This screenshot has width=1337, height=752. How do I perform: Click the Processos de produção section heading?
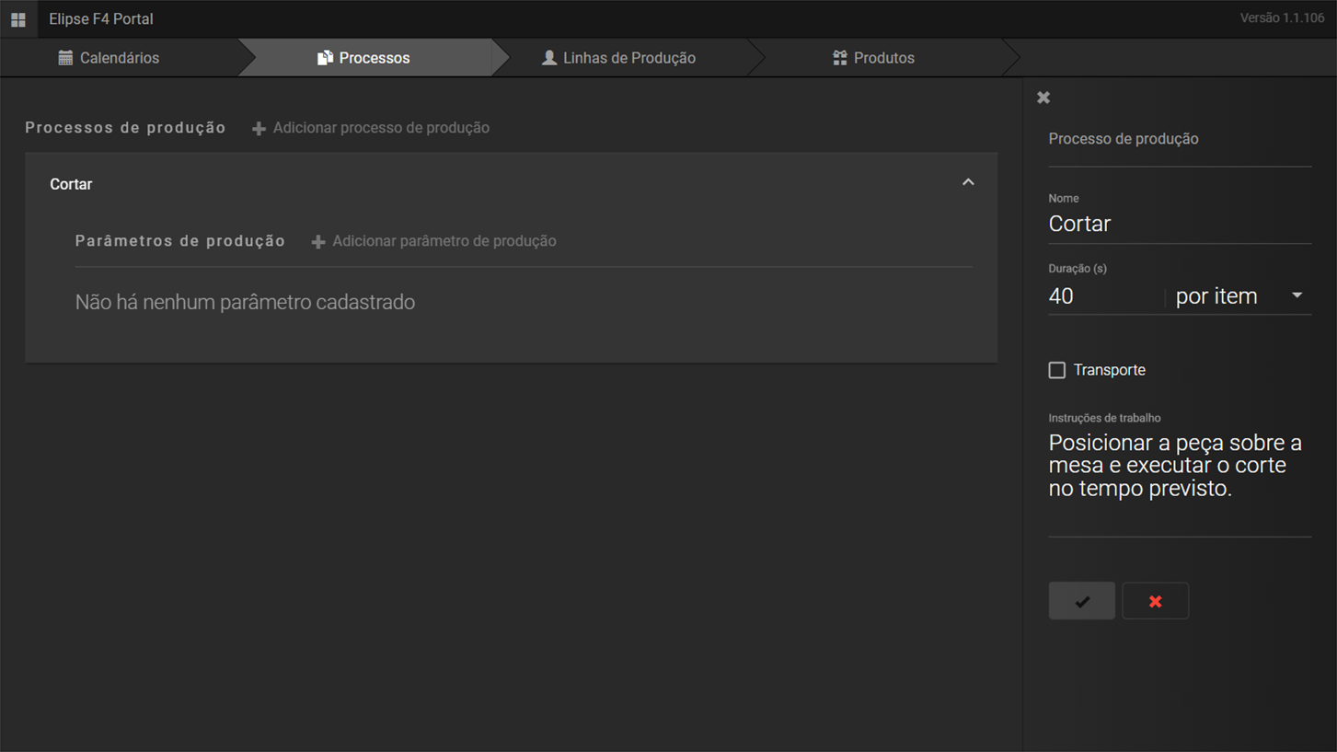pos(125,128)
